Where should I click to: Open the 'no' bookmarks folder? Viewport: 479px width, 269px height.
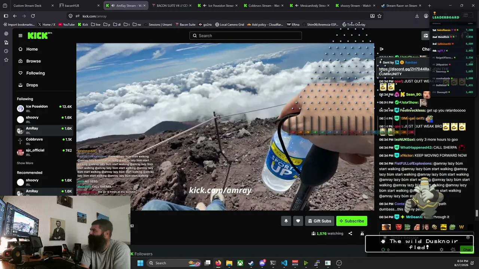137,25
